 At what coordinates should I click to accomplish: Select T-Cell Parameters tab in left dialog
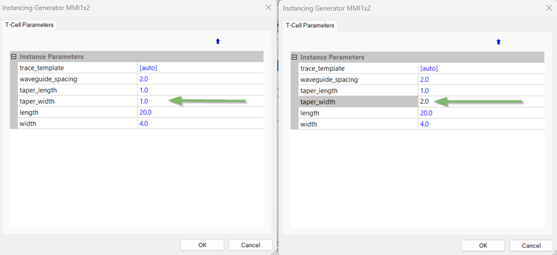tap(29, 25)
